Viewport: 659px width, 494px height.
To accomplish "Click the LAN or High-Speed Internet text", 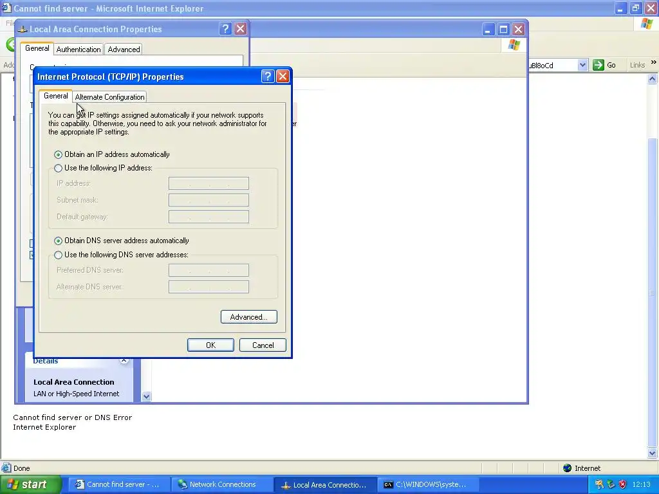I will 76,394.
